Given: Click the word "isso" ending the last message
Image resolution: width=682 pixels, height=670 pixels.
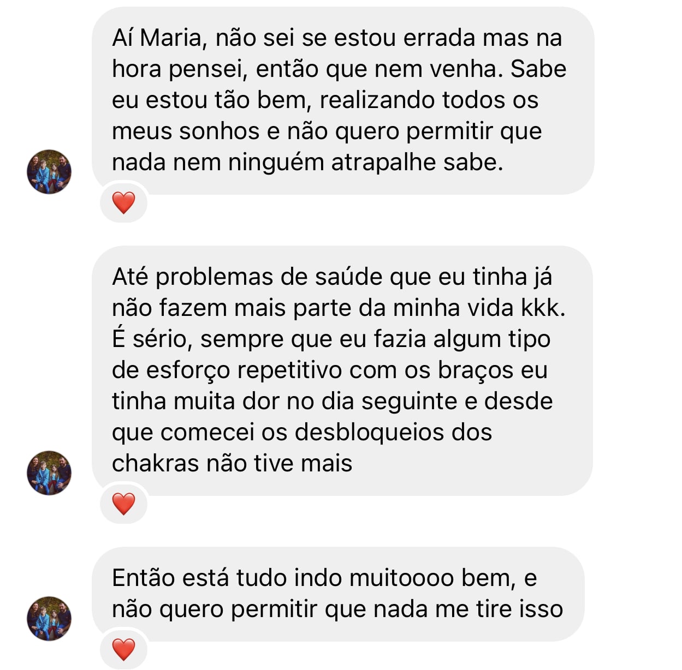Looking at the screenshot, I should [x=540, y=609].
